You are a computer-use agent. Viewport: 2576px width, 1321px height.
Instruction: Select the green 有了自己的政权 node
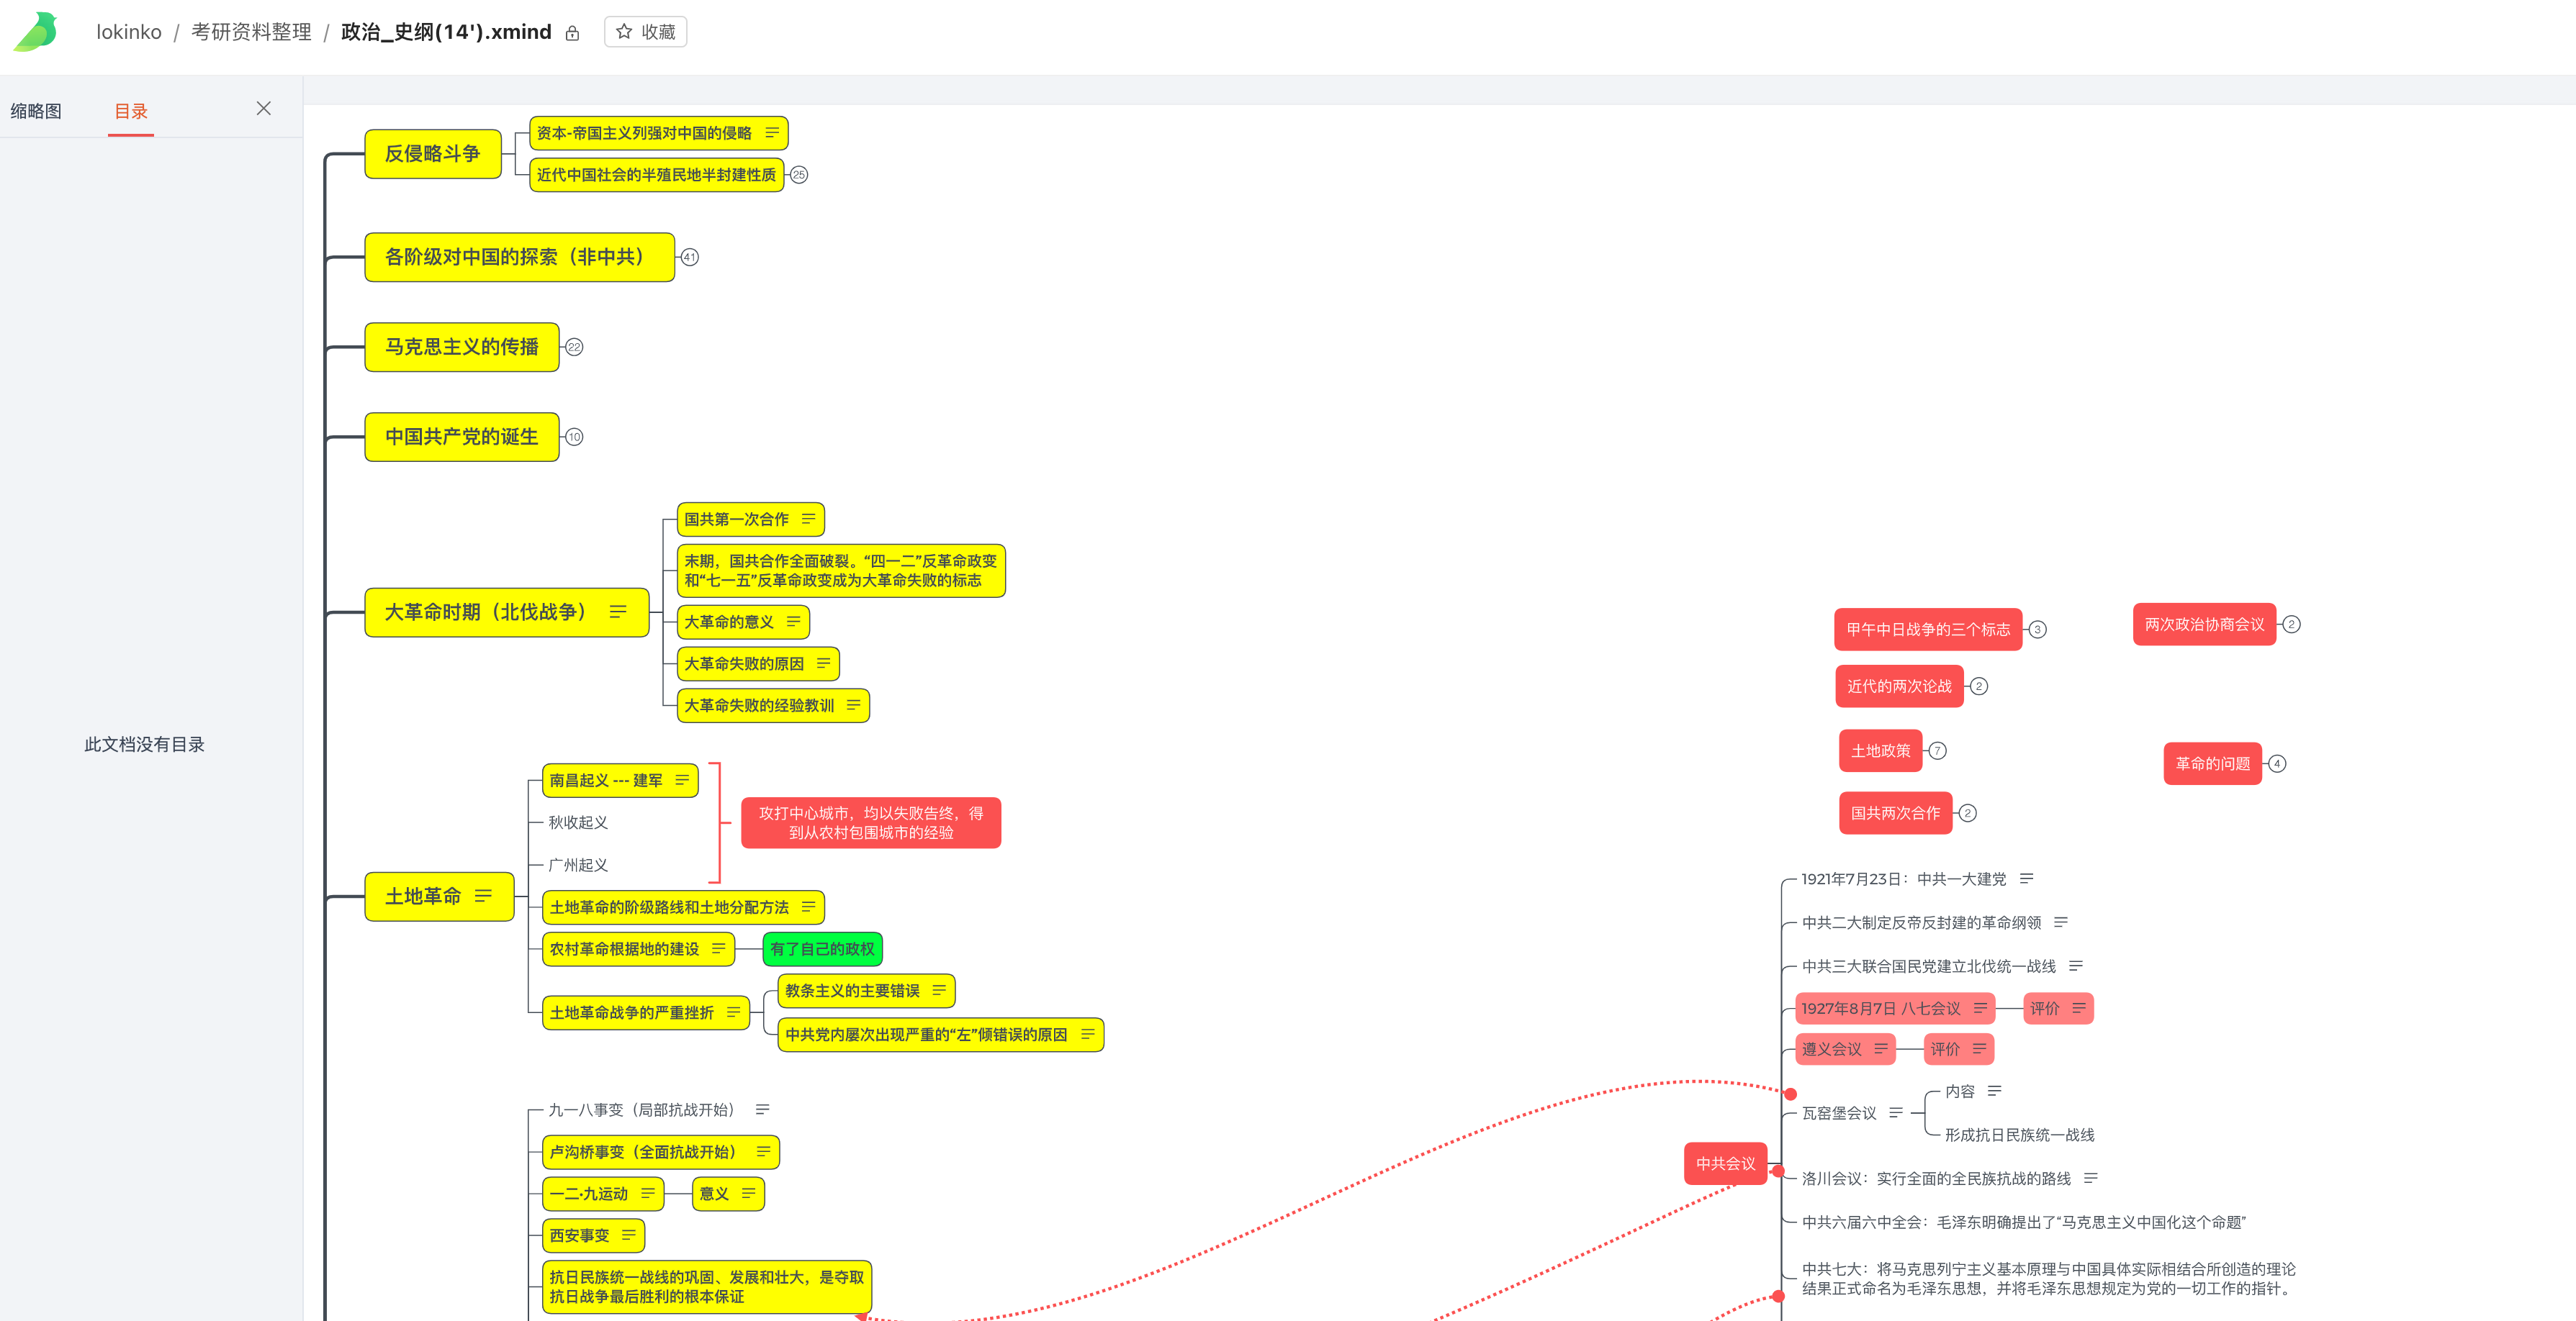pos(822,948)
